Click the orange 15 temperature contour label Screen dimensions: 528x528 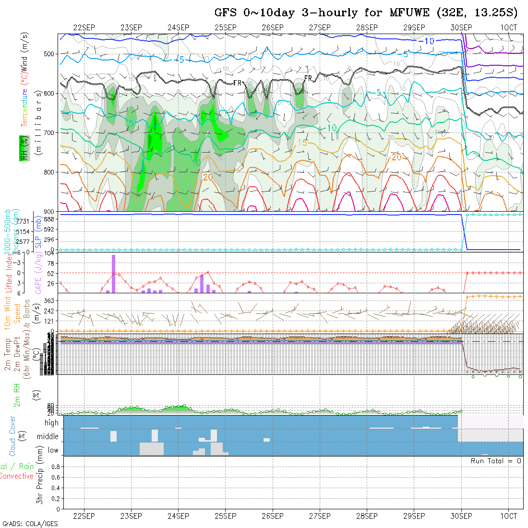click(x=302, y=143)
